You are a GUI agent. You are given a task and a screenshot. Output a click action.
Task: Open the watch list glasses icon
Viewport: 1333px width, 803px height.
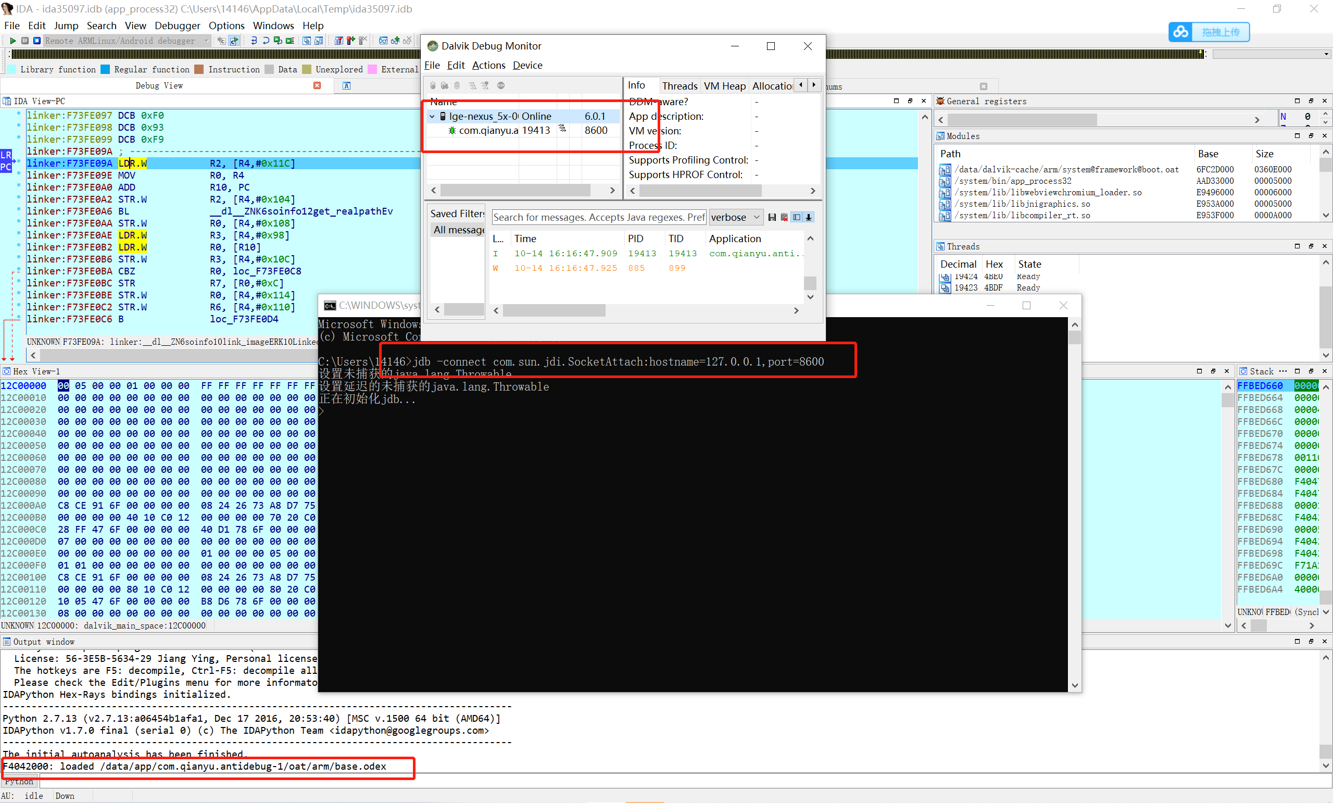pyautogui.click(x=383, y=41)
